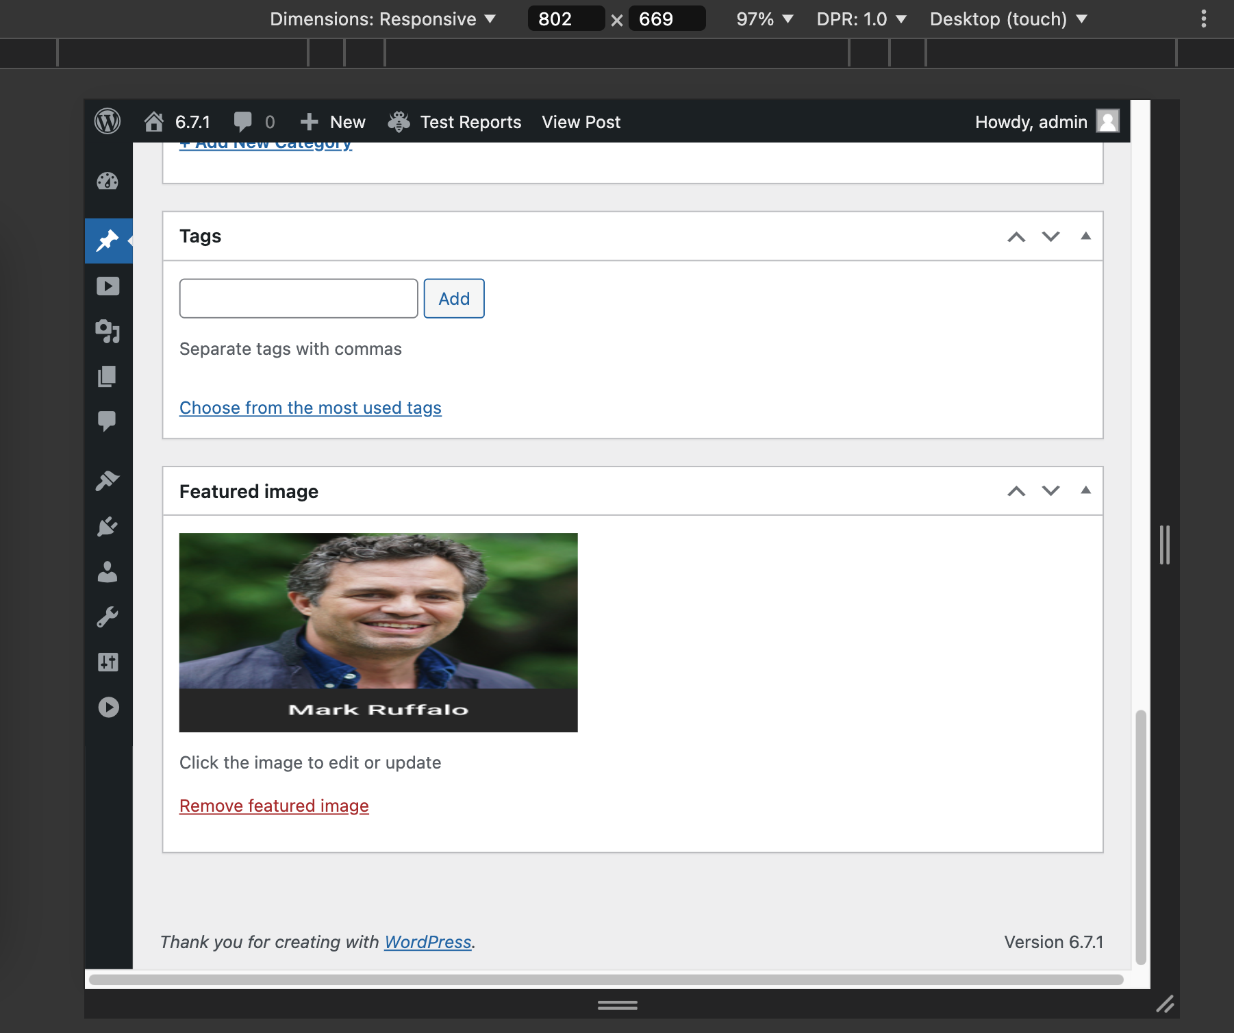Open the Users sidebar icon
This screenshot has height=1033, width=1234.
tap(108, 572)
